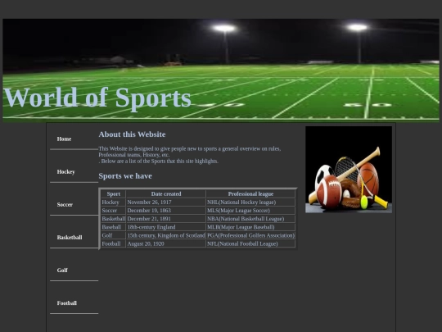Click the About this Website heading
Screen dimensions: 442x332
132,134
